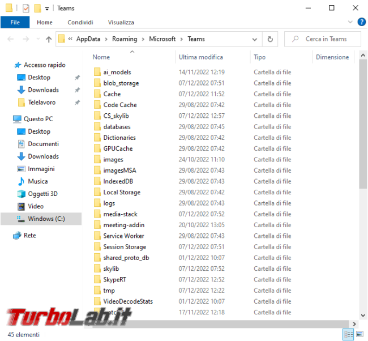Select Windows (C:) drive

coord(41,219)
